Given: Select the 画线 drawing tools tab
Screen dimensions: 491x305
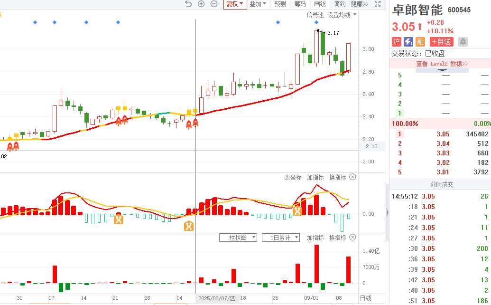Looking at the screenshot, I should coord(320,4).
